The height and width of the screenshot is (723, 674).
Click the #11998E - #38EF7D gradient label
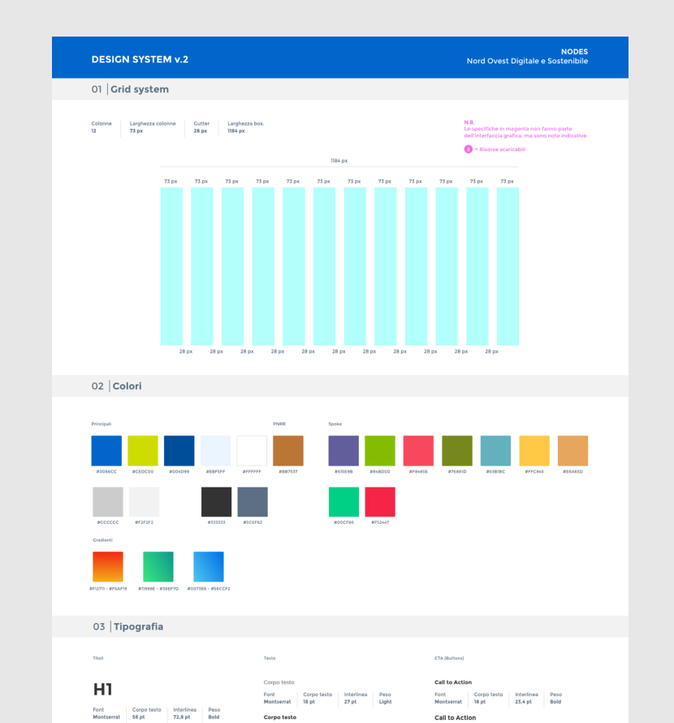click(158, 589)
